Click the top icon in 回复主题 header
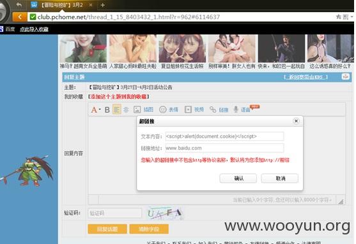356x244 pixels. pos(345,76)
